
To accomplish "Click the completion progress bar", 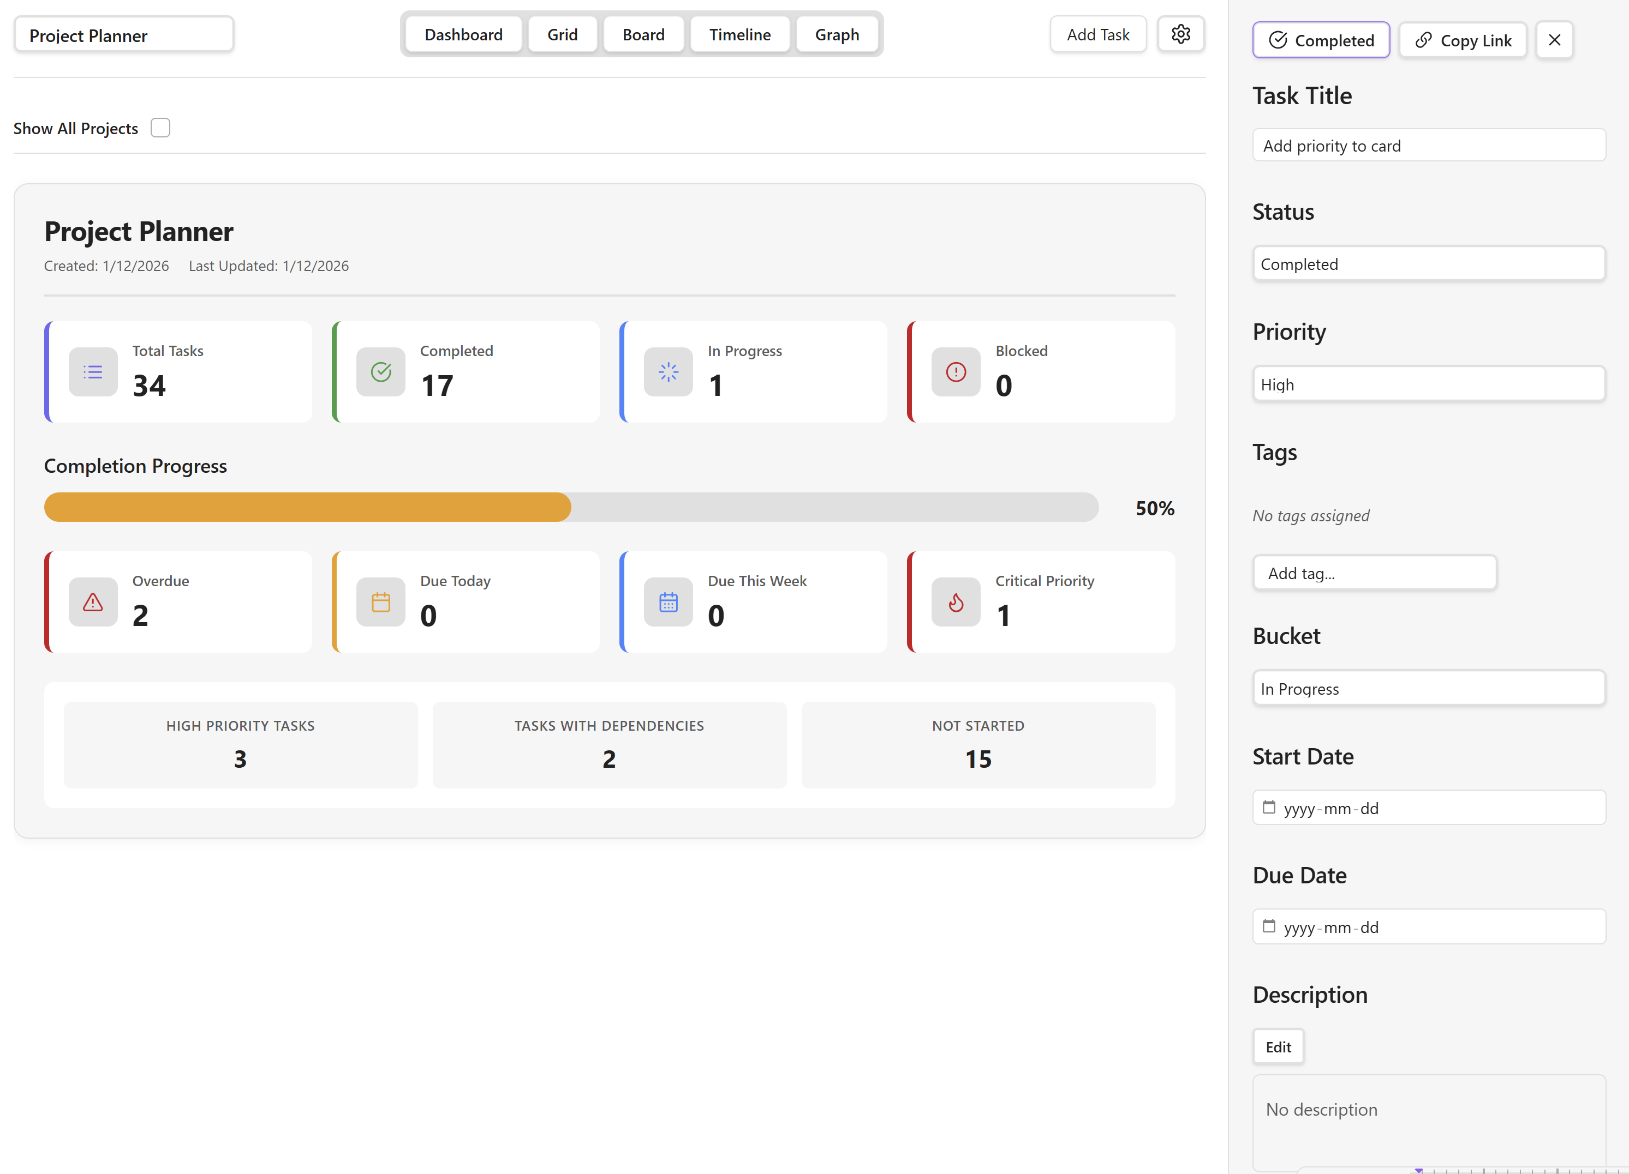I will 570,507.
